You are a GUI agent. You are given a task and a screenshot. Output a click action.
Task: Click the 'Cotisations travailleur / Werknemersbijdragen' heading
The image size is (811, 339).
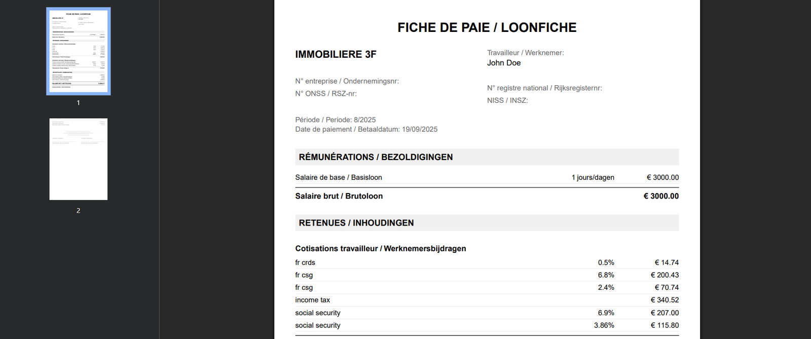tap(380, 248)
